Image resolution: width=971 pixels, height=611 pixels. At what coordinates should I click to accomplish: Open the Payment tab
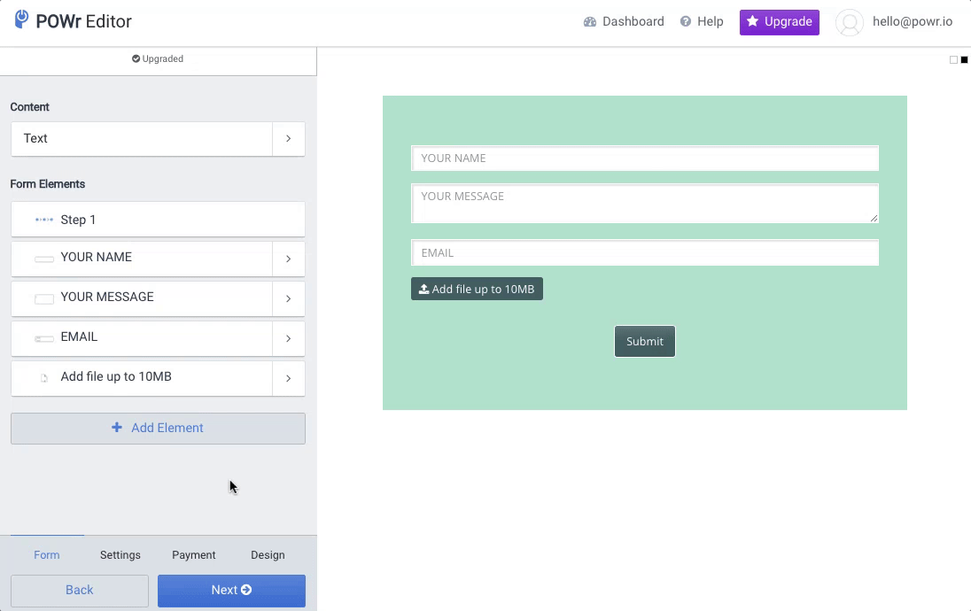[x=194, y=554]
